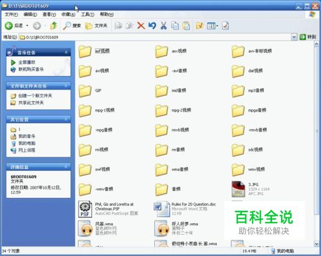Open the 收藏(A) menu

[68, 14]
